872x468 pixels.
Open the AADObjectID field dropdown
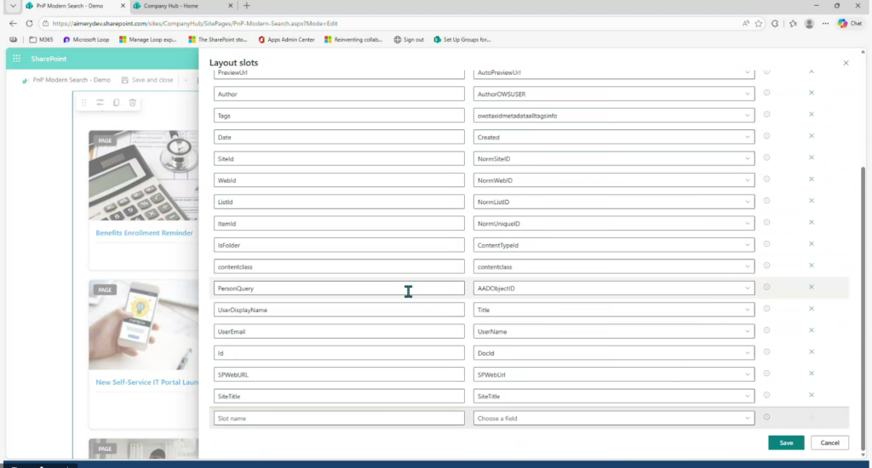click(748, 288)
